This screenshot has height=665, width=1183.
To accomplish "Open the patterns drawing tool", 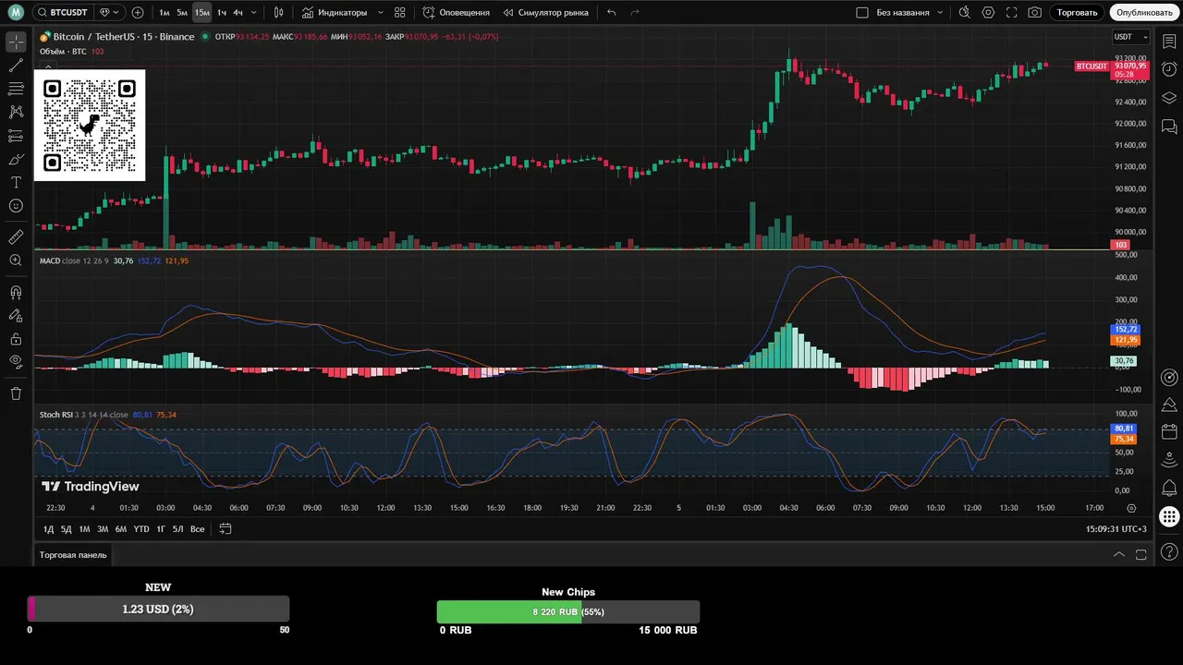I will [16, 112].
